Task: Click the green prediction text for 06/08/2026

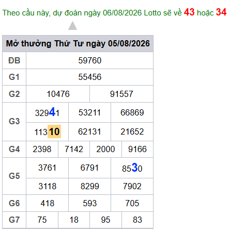Action: coord(92,13)
